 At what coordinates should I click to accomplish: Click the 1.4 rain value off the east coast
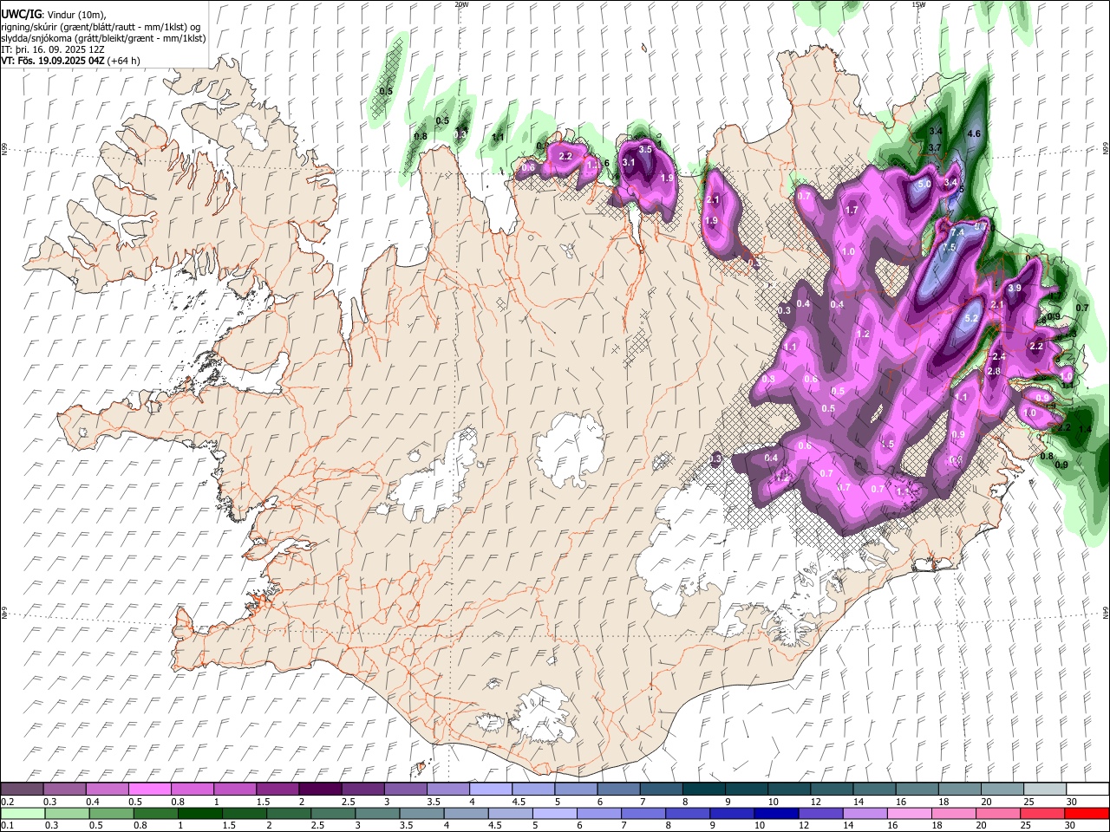pos(1084,428)
